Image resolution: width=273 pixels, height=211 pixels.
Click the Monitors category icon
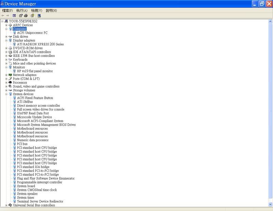coord(10,67)
